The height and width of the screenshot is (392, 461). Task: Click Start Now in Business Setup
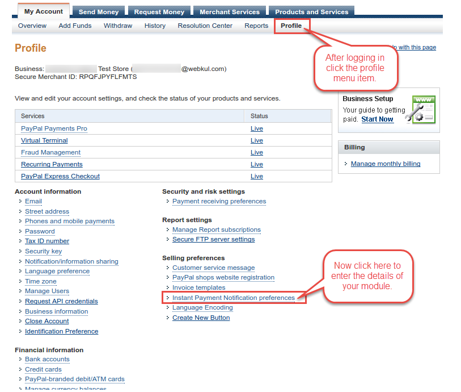pos(377,119)
